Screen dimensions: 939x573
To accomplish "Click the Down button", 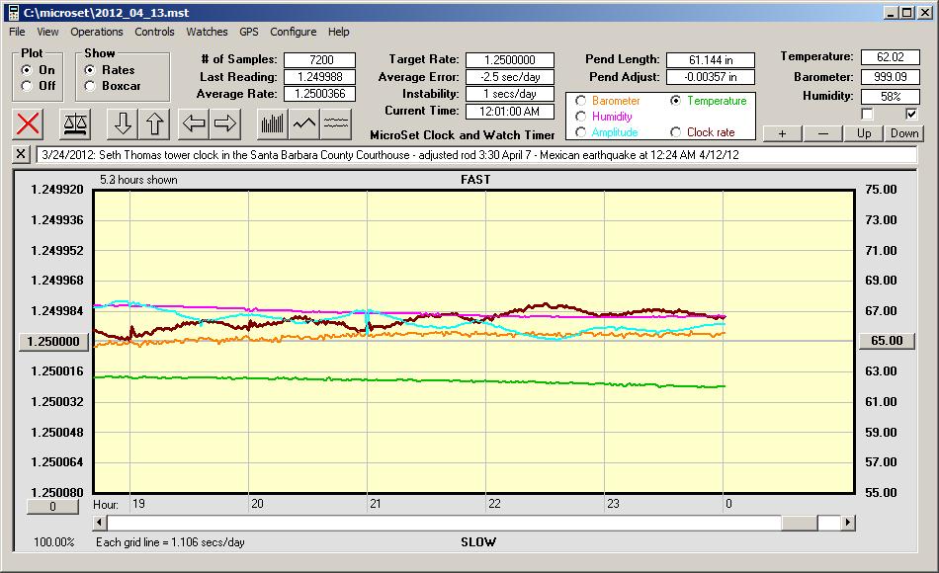I will tap(904, 133).
